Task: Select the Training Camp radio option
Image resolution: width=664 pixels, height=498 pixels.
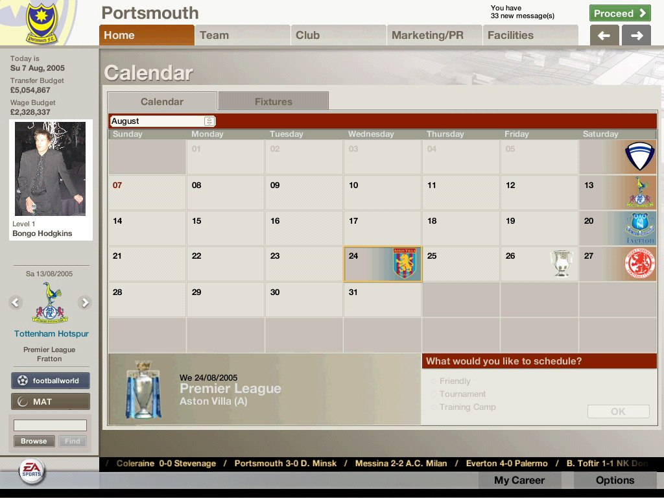Action: (x=434, y=407)
